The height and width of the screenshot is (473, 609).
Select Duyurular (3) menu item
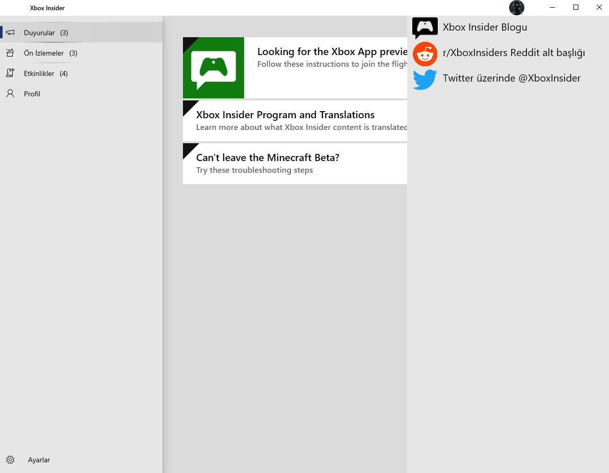(x=81, y=32)
